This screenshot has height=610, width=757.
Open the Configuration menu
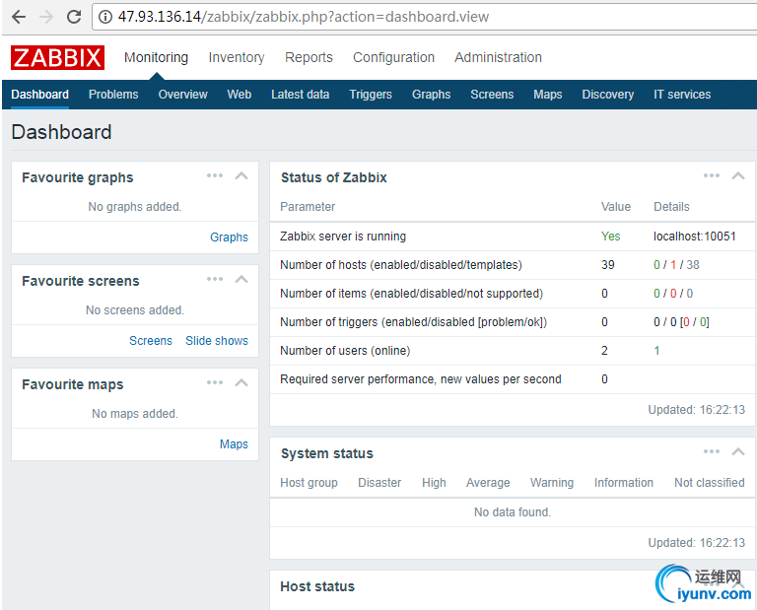[x=393, y=57]
